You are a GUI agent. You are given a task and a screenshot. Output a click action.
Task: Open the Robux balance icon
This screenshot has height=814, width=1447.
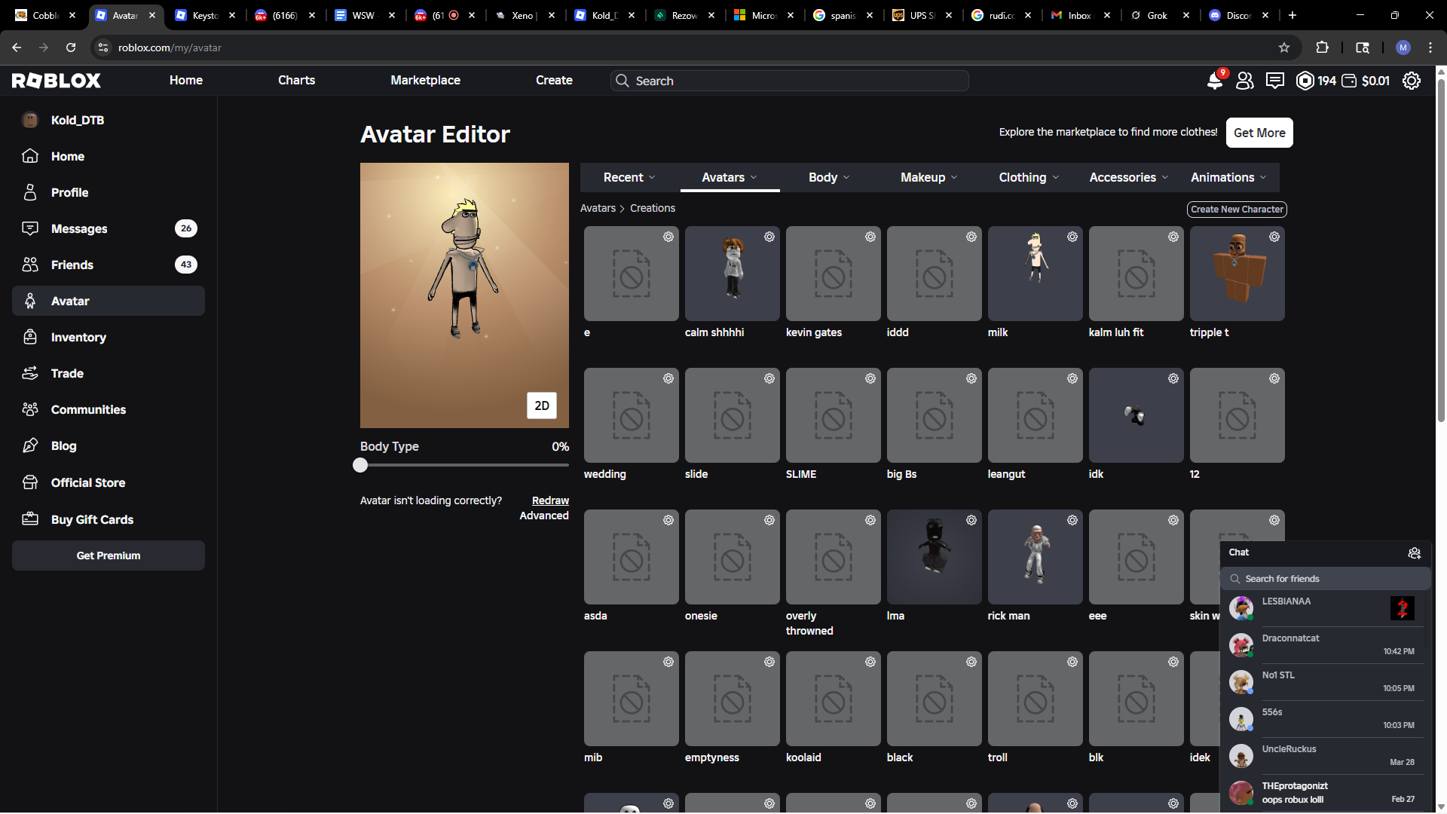click(x=1305, y=81)
